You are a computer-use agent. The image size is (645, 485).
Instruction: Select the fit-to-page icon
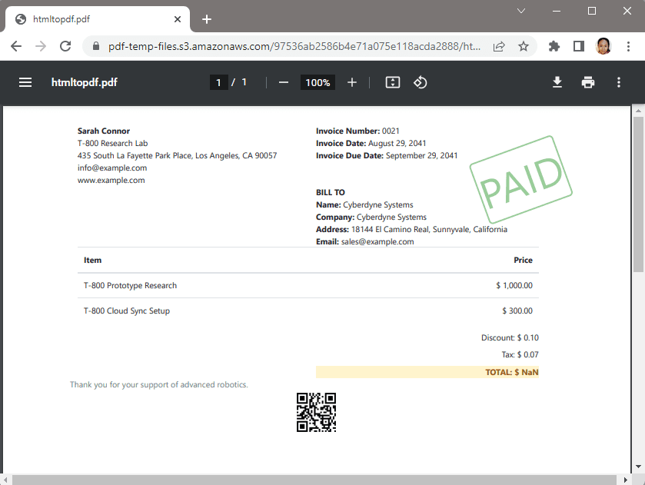392,82
